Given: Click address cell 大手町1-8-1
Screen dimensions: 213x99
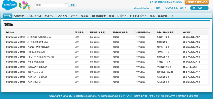Looking at the screenshot, I should coord(163,47).
